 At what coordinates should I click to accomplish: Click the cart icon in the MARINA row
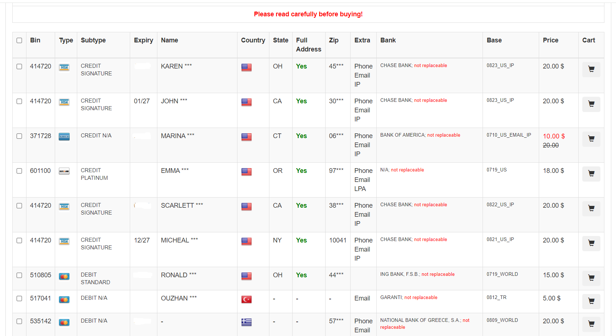click(591, 139)
